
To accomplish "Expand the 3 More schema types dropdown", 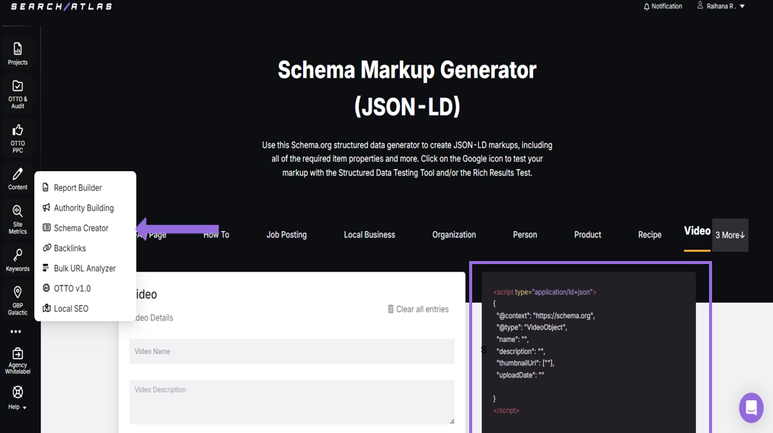I will (730, 235).
